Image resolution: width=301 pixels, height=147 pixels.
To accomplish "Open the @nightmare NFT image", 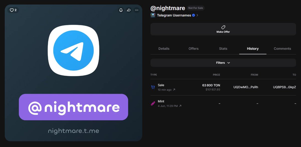I will (73, 73).
